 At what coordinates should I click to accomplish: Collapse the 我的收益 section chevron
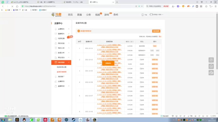coord(69,43)
